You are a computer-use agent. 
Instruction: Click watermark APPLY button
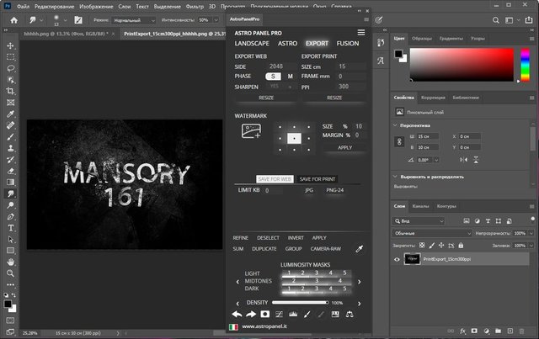tap(344, 147)
